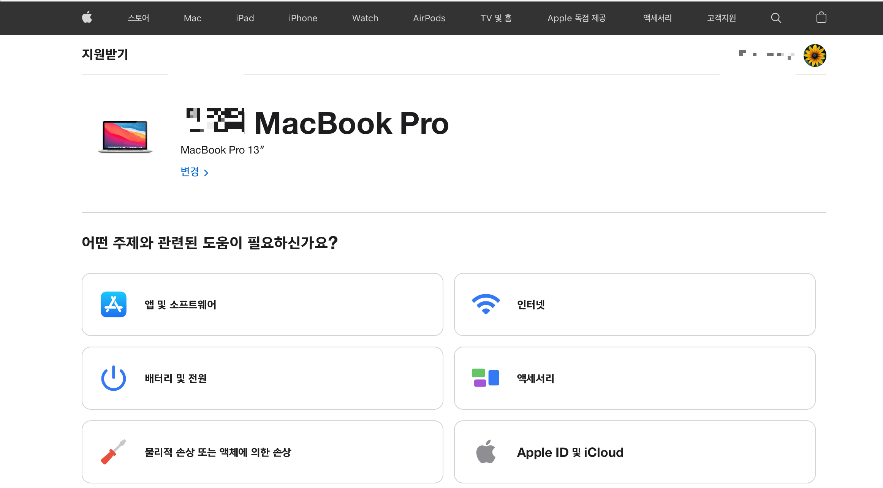The image size is (883, 488).
Task: Open the shopping bag icon
Action: (821, 17)
